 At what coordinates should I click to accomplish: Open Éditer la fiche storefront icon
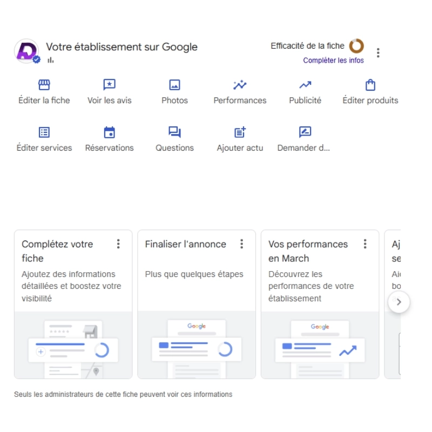[44, 85]
